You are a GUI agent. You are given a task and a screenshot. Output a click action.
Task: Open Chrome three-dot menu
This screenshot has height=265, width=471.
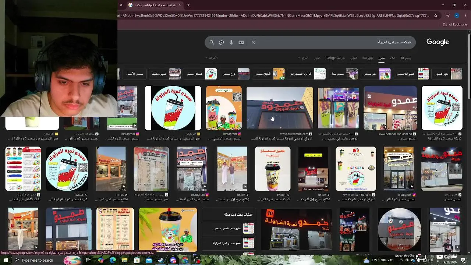click(x=465, y=15)
